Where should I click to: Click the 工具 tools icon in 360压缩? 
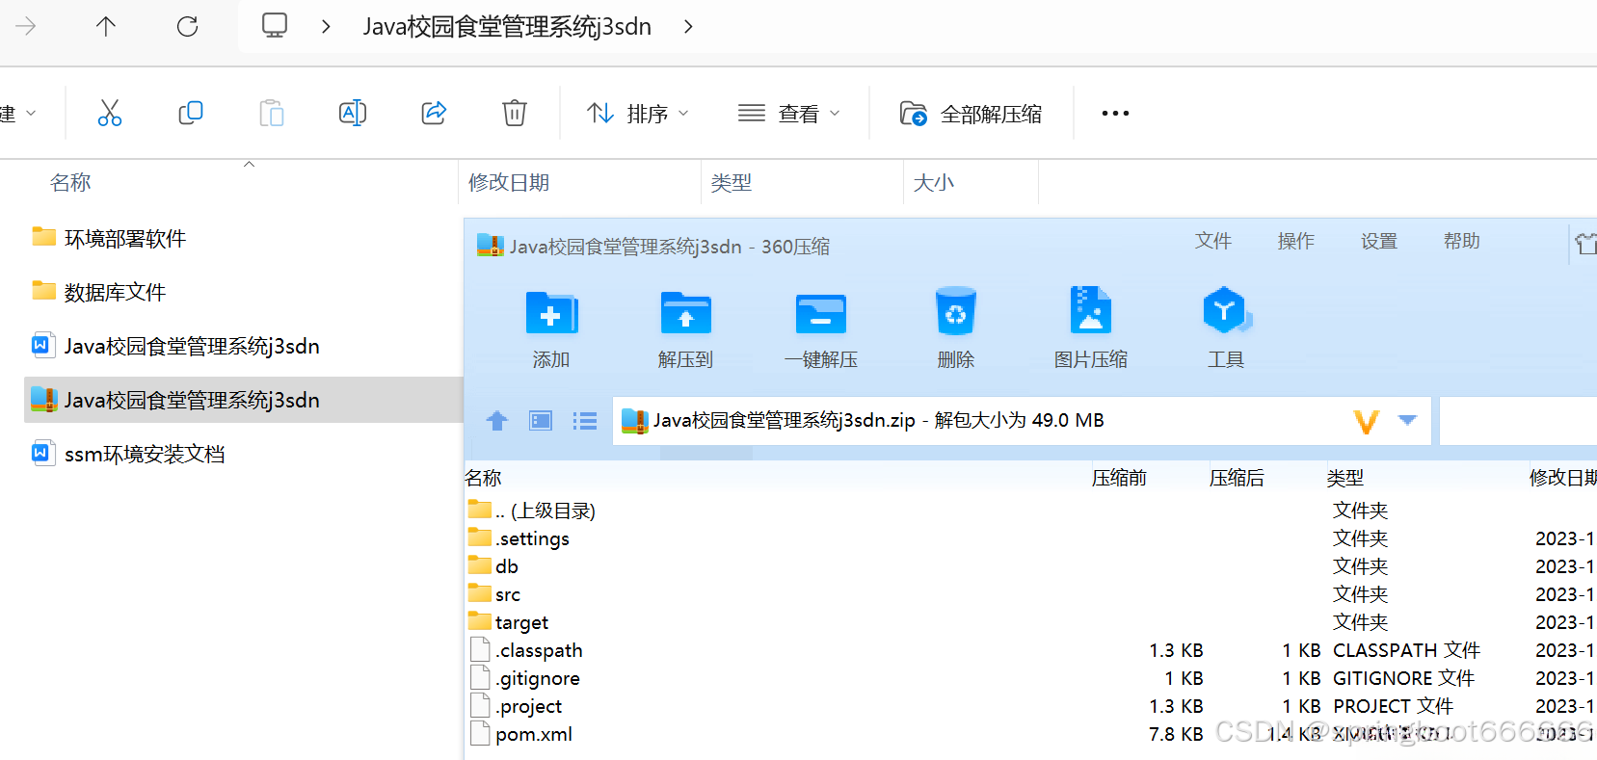point(1226,310)
